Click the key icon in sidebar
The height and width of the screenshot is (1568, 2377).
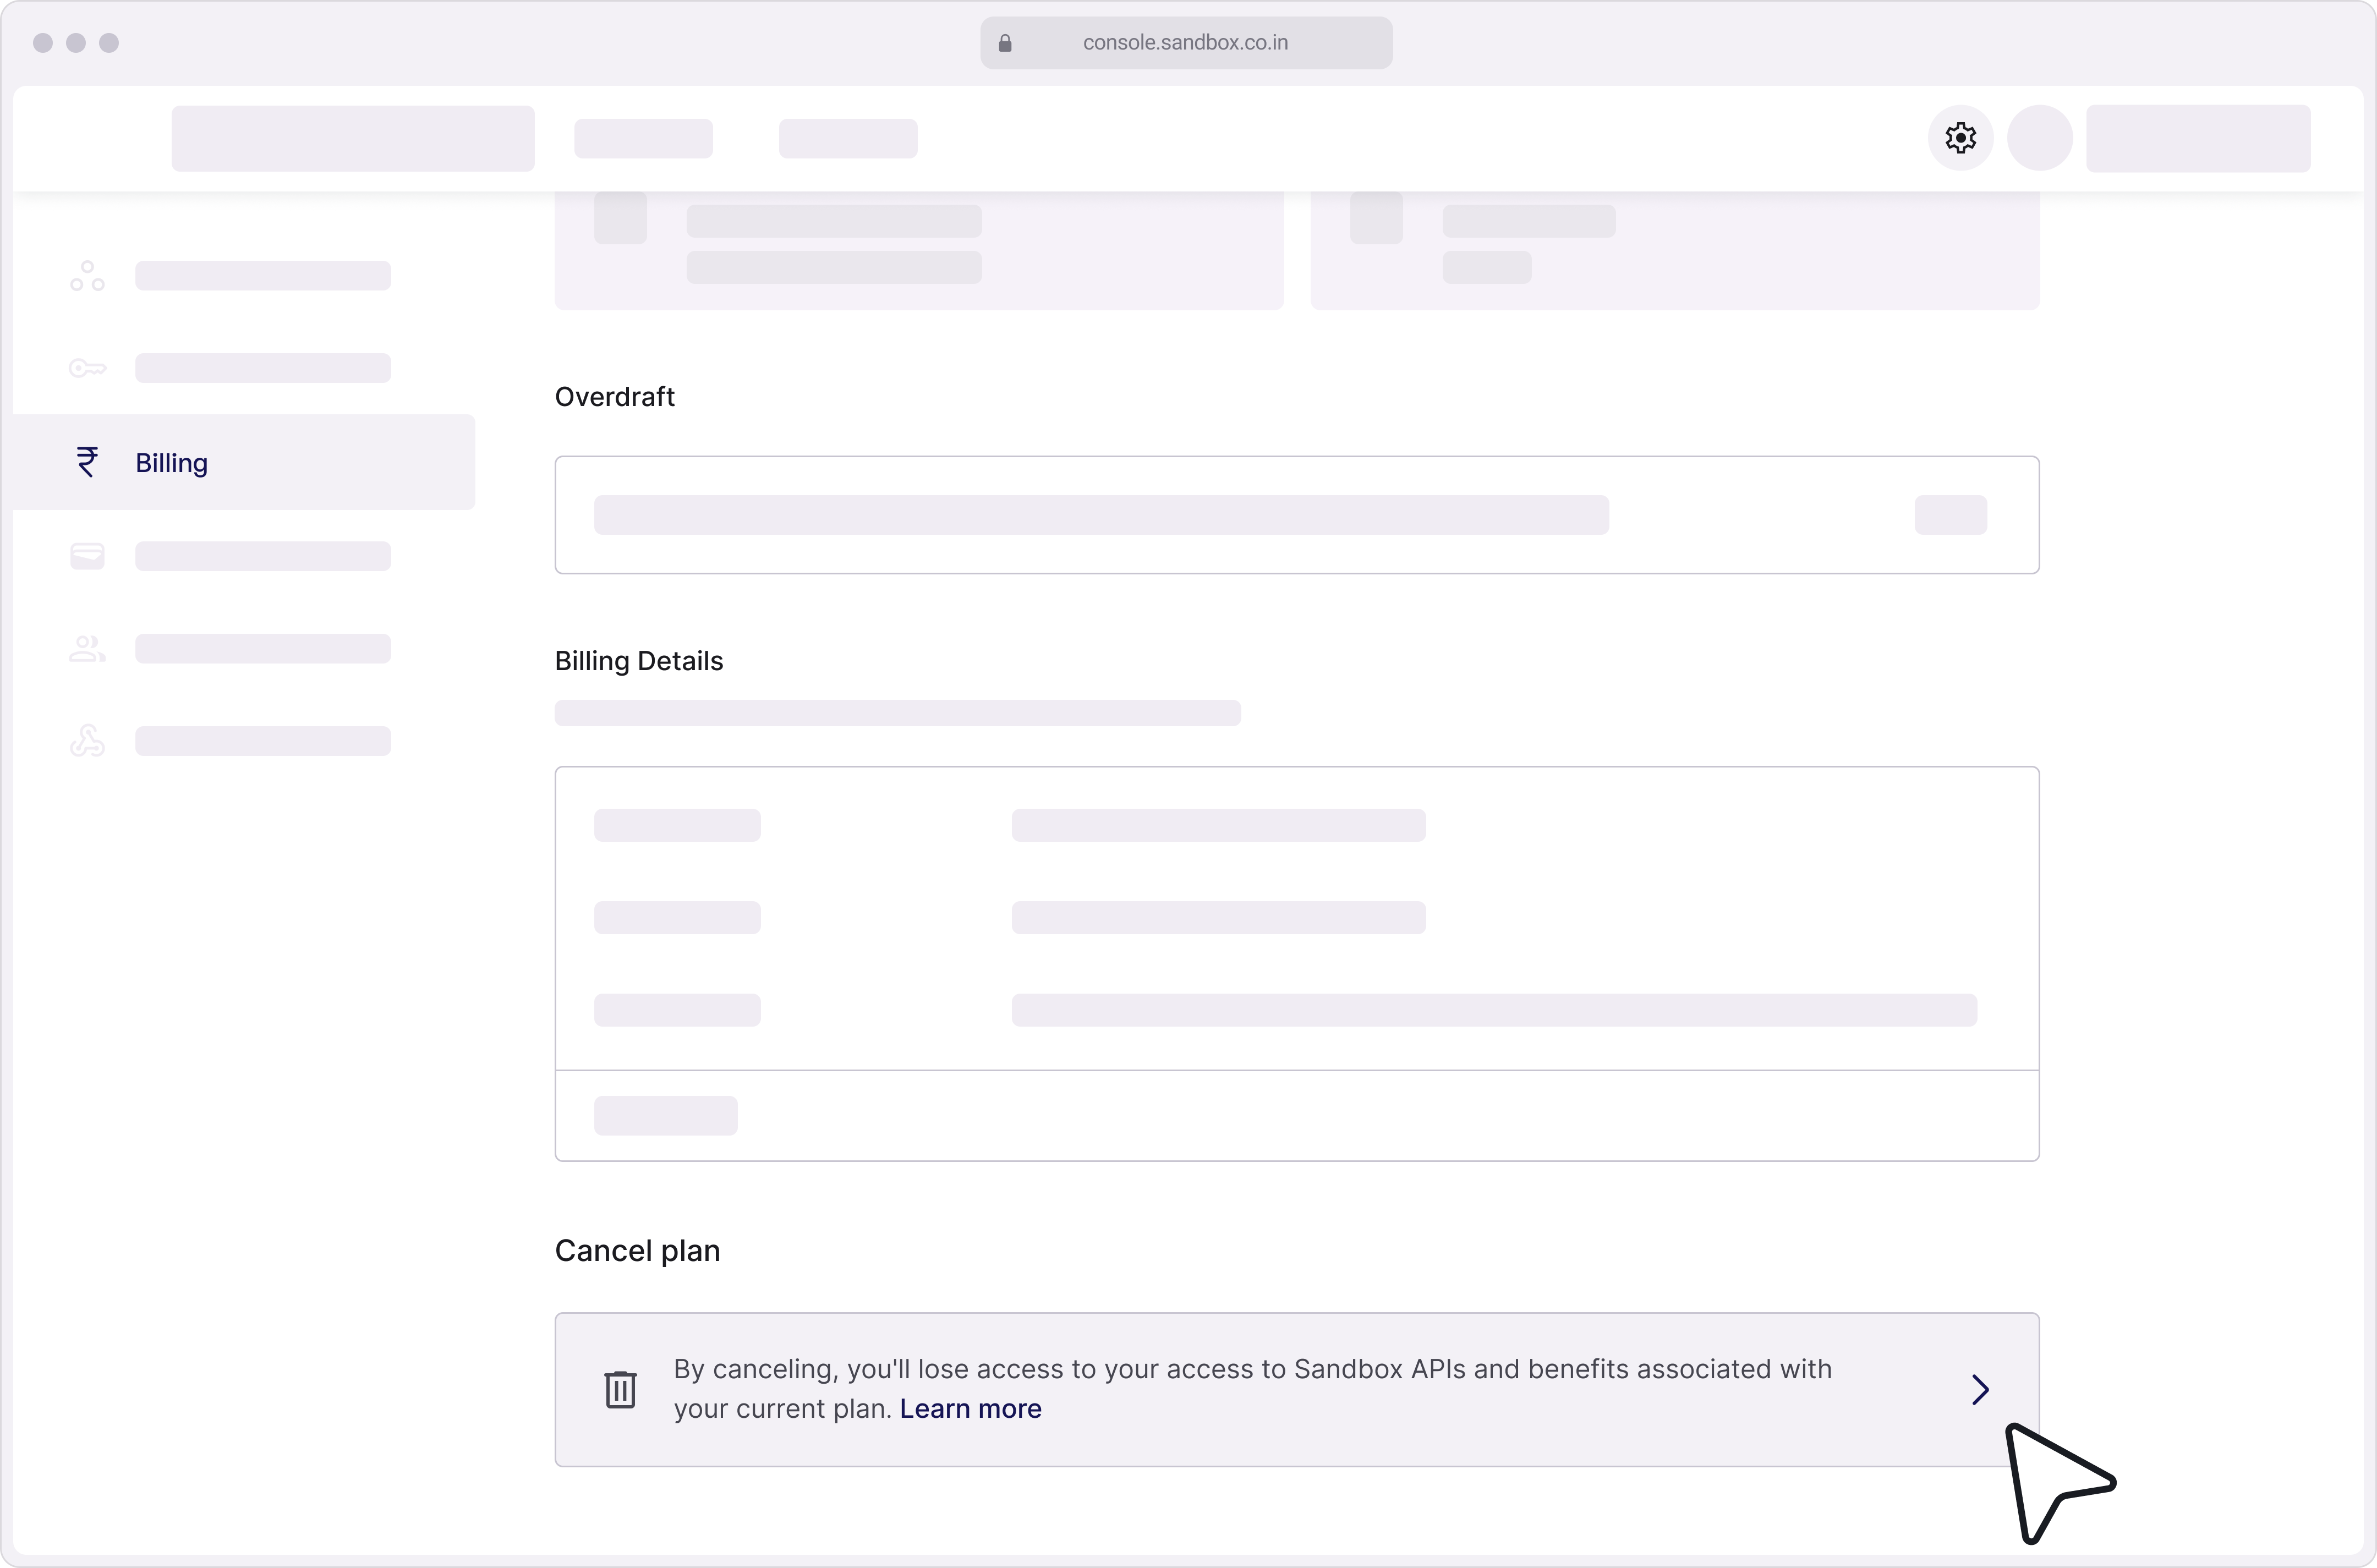pyautogui.click(x=88, y=368)
